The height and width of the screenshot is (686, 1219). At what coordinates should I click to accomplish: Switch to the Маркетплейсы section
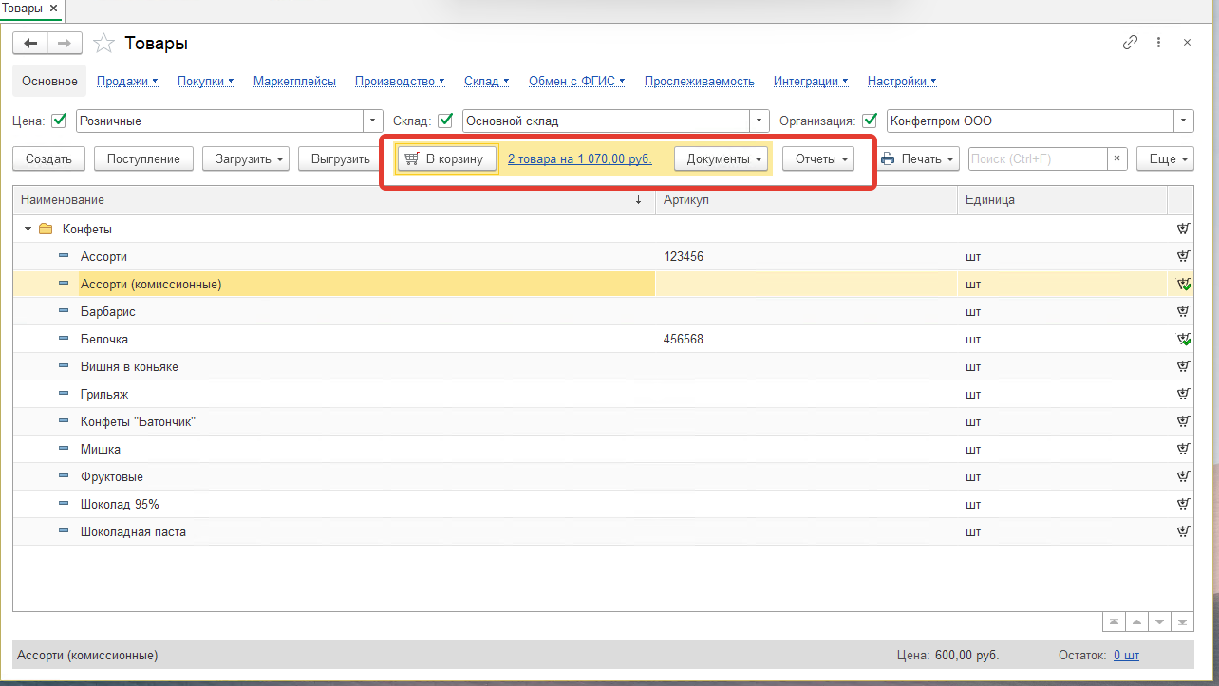pos(294,82)
